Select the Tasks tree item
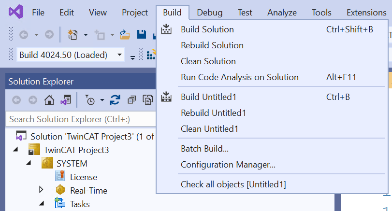392x211 pixels. pyautogui.click(x=80, y=204)
